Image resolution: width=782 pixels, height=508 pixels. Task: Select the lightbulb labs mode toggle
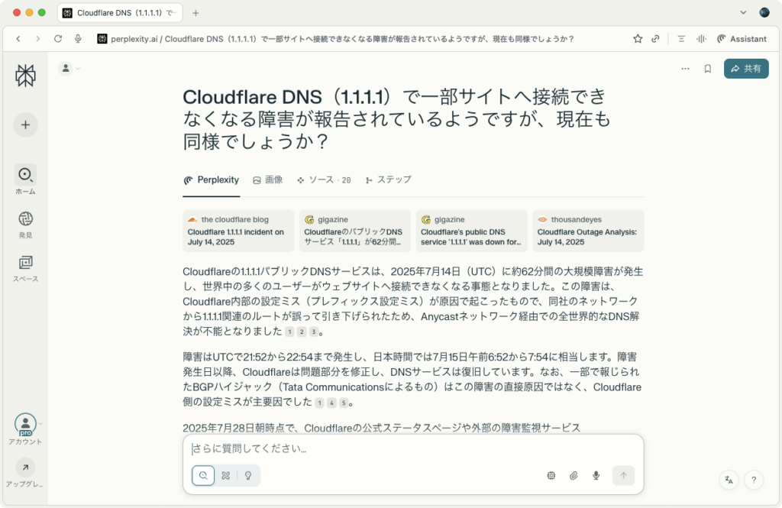click(248, 476)
